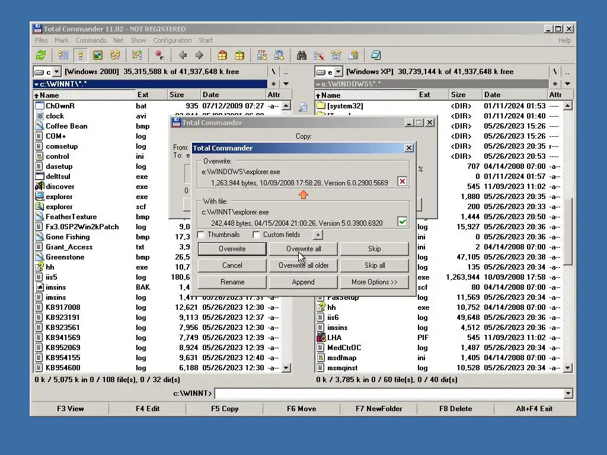Click the Skip all button
This screenshot has height=455, width=607.
tap(375, 265)
